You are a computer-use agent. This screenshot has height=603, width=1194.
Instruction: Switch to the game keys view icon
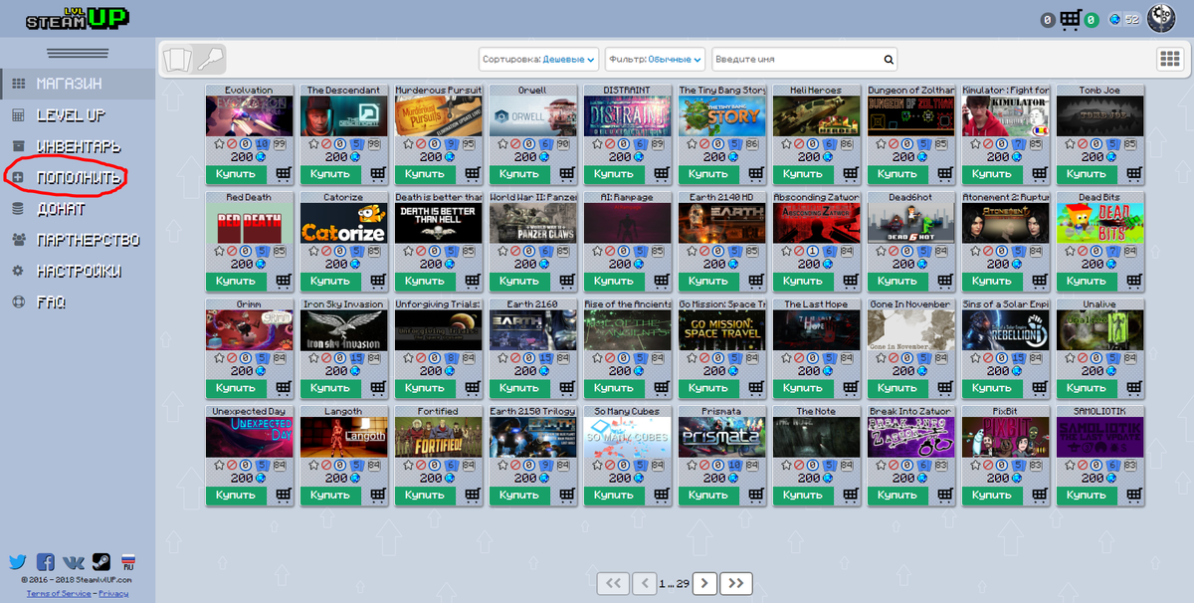209,59
